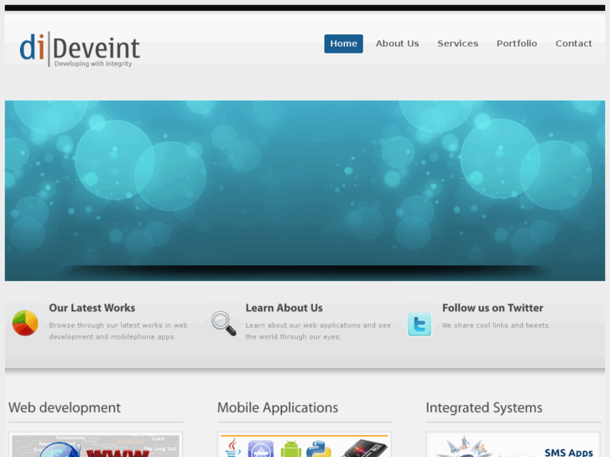
Task: Open the Services menu item
Action: [x=458, y=44]
